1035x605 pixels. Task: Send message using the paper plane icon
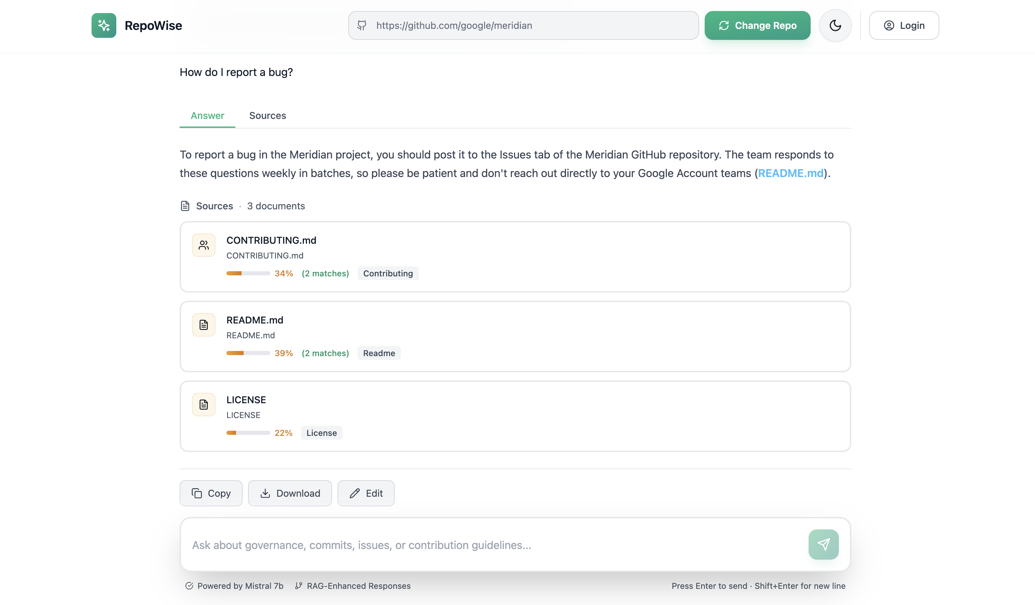(x=823, y=544)
